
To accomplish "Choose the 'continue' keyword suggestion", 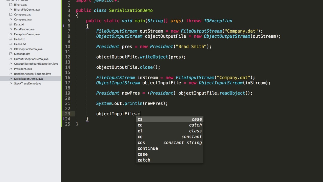I will tap(170, 148).
